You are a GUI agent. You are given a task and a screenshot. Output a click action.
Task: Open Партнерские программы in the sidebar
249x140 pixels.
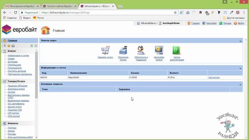(20, 74)
